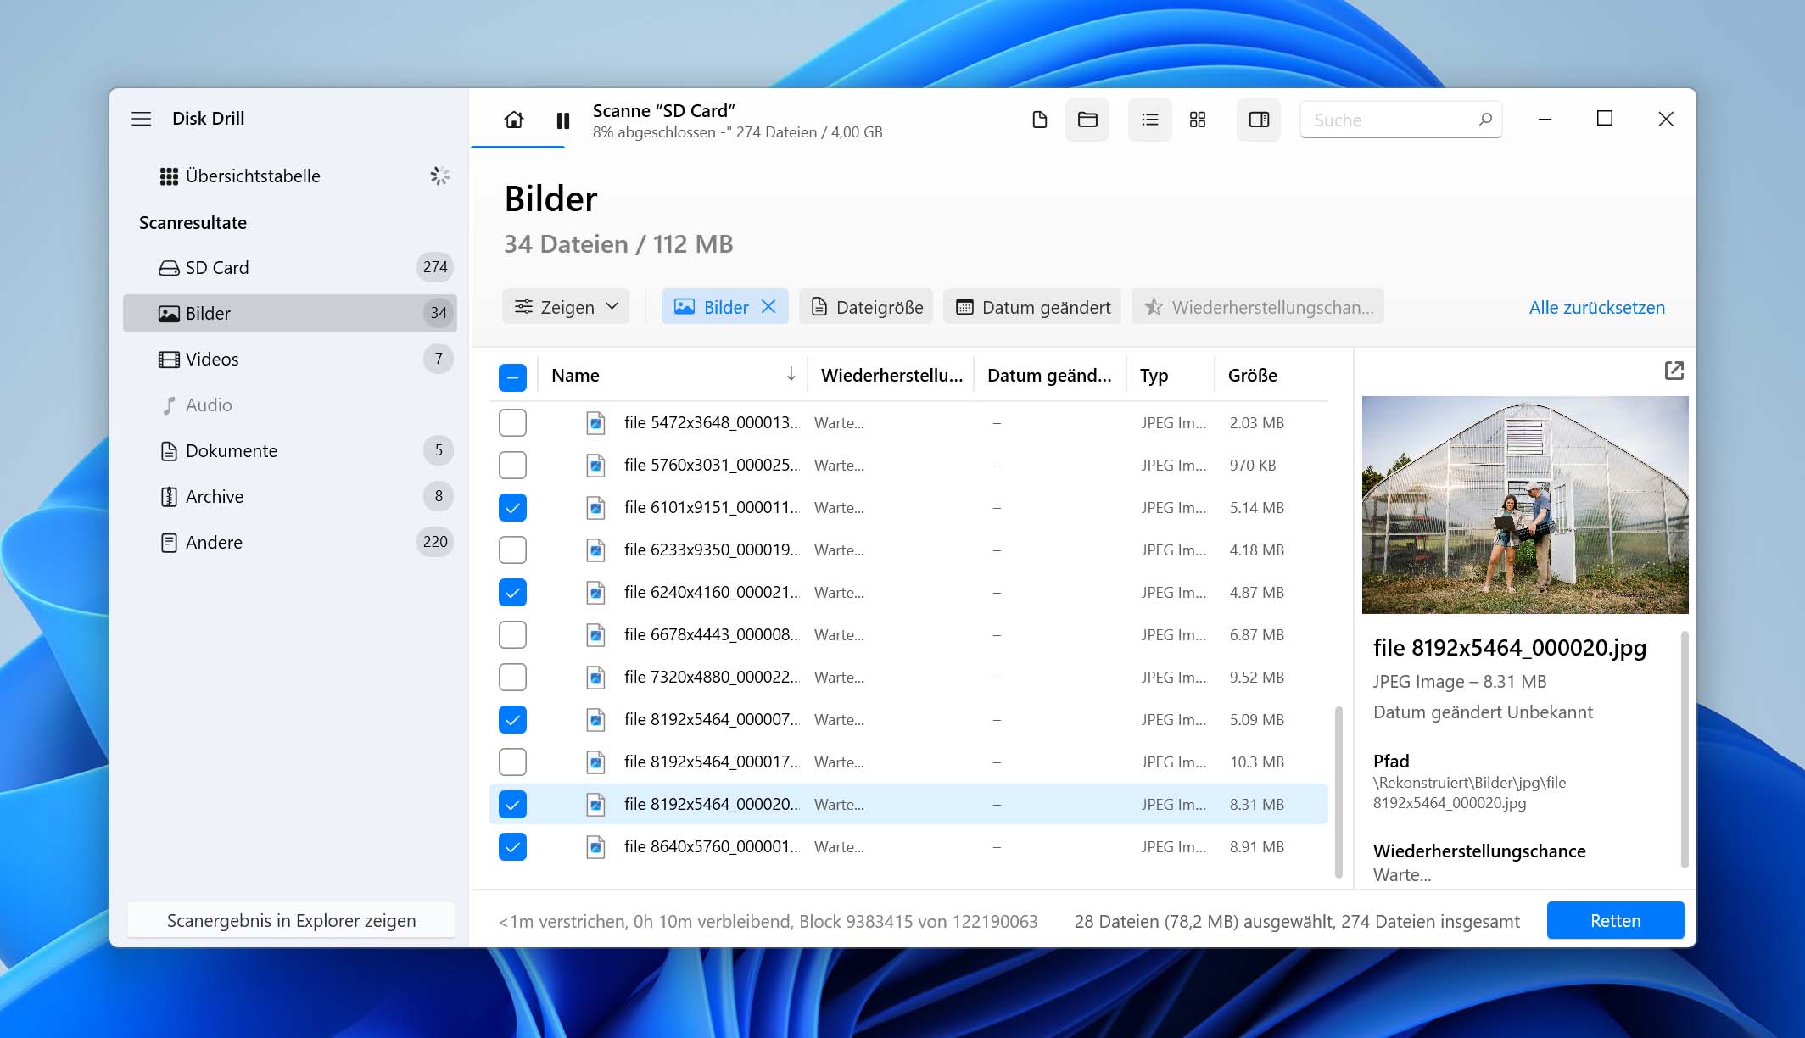Check file 5760x3031_000025 checkbox
This screenshot has width=1805, height=1038.
[x=512, y=466]
